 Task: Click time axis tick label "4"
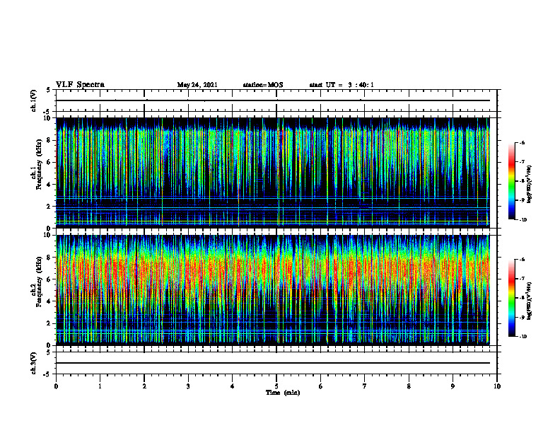233,386
